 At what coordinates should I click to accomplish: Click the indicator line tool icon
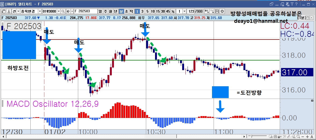(x=284, y=137)
